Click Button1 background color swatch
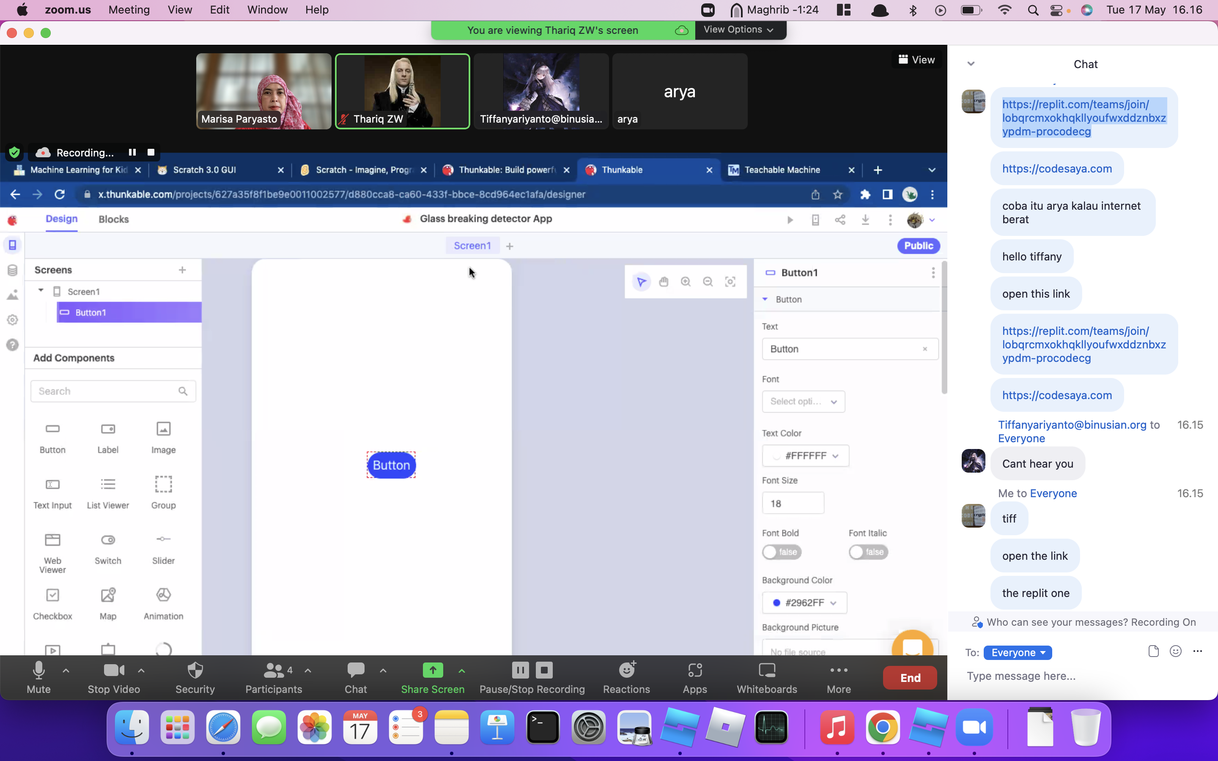1218x761 pixels. [777, 602]
